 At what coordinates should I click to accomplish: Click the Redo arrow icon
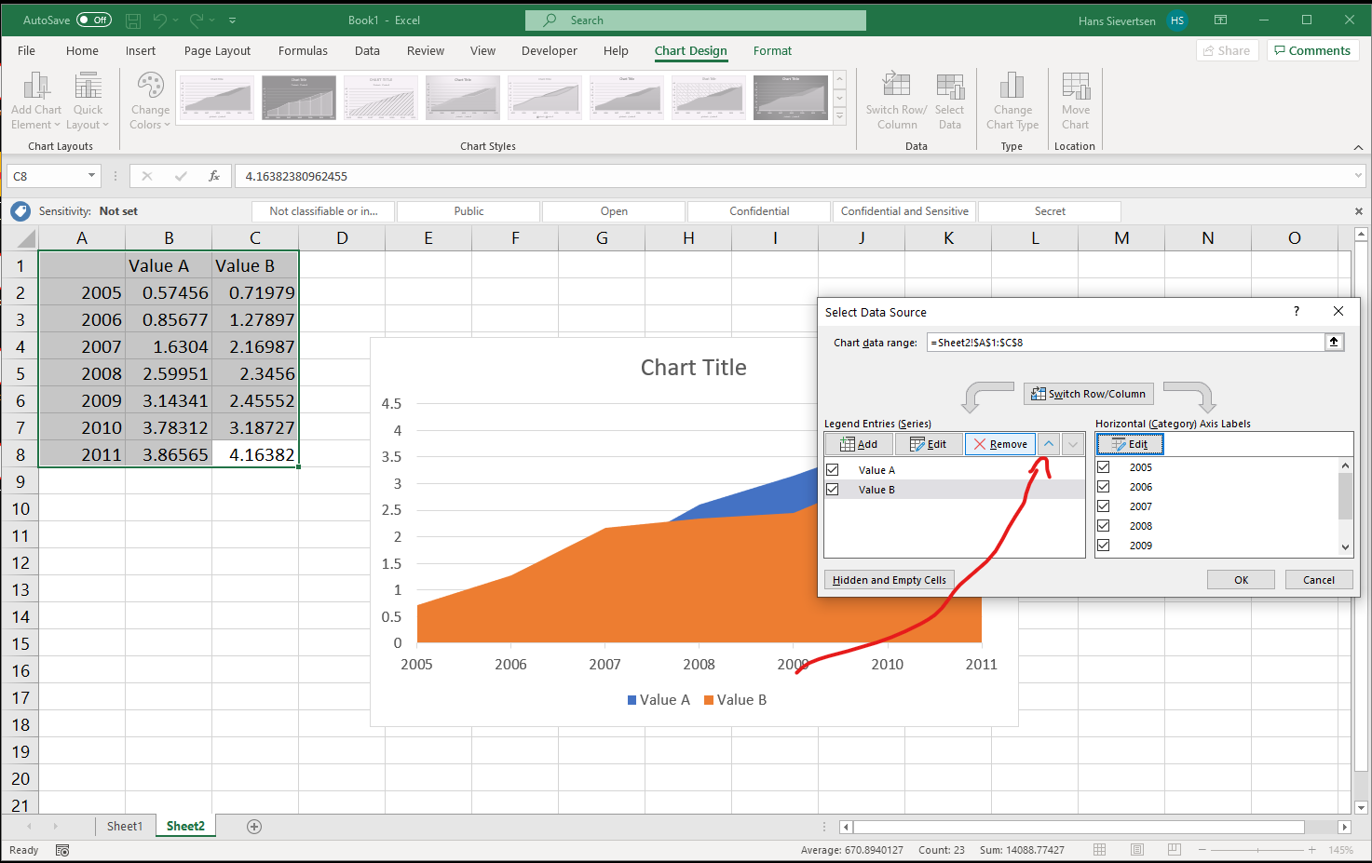click(x=197, y=20)
